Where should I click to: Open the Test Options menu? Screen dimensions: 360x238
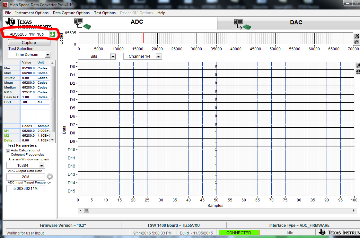pos(105,13)
